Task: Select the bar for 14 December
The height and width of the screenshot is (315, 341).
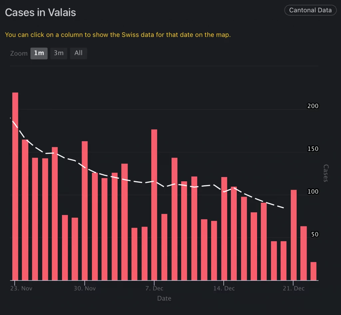Action: tap(224, 229)
